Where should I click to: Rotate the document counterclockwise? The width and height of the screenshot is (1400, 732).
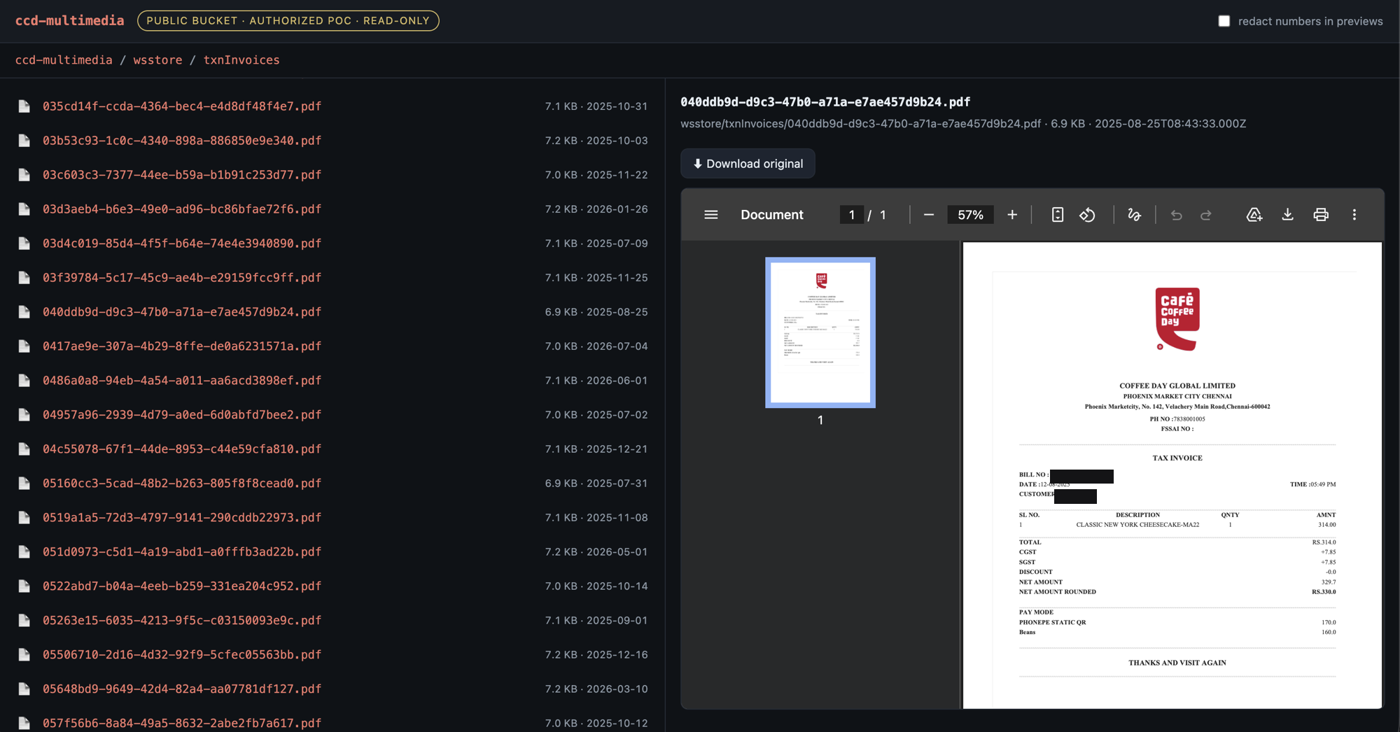click(x=1087, y=215)
